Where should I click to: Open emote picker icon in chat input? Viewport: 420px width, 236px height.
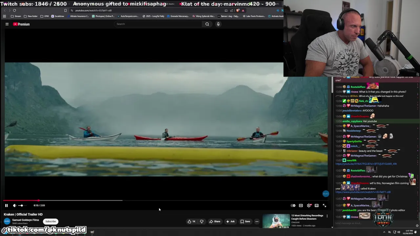coord(417,226)
